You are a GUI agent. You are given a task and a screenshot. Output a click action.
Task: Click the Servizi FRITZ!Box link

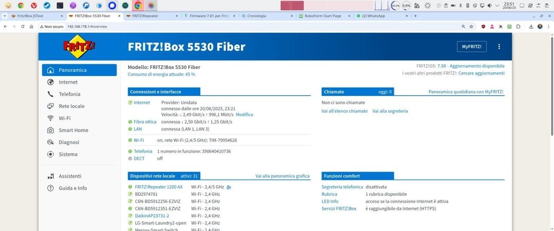pyautogui.click(x=339, y=209)
